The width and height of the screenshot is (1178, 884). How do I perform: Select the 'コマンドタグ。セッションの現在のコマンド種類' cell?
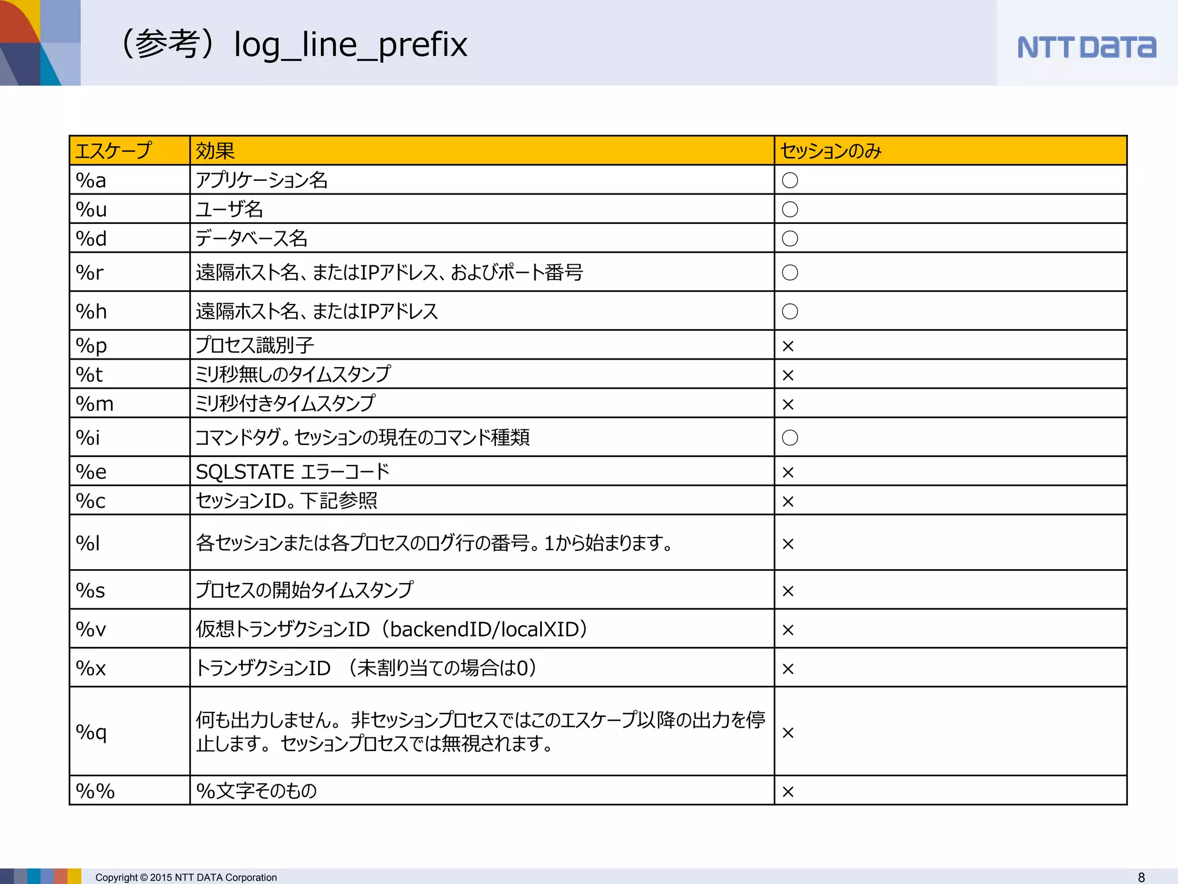point(482,437)
